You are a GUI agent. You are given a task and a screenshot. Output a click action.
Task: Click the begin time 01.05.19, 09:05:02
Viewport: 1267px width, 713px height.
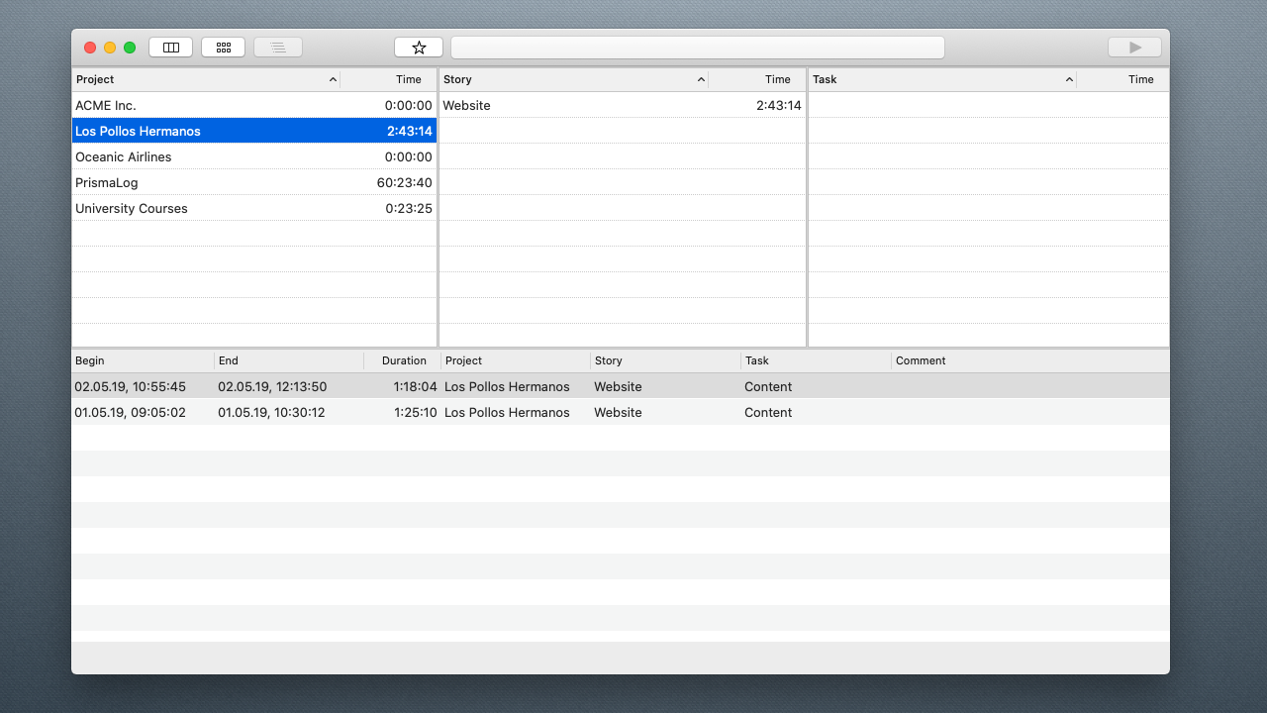tap(131, 412)
